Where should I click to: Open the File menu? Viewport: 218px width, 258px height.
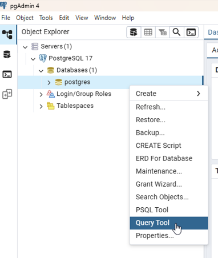pyautogui.click(x=6, y=18)
